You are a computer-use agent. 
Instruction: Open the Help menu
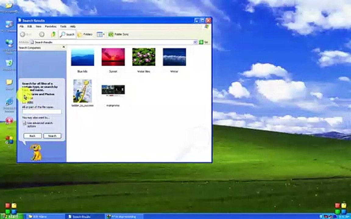[x=73, y=26]
